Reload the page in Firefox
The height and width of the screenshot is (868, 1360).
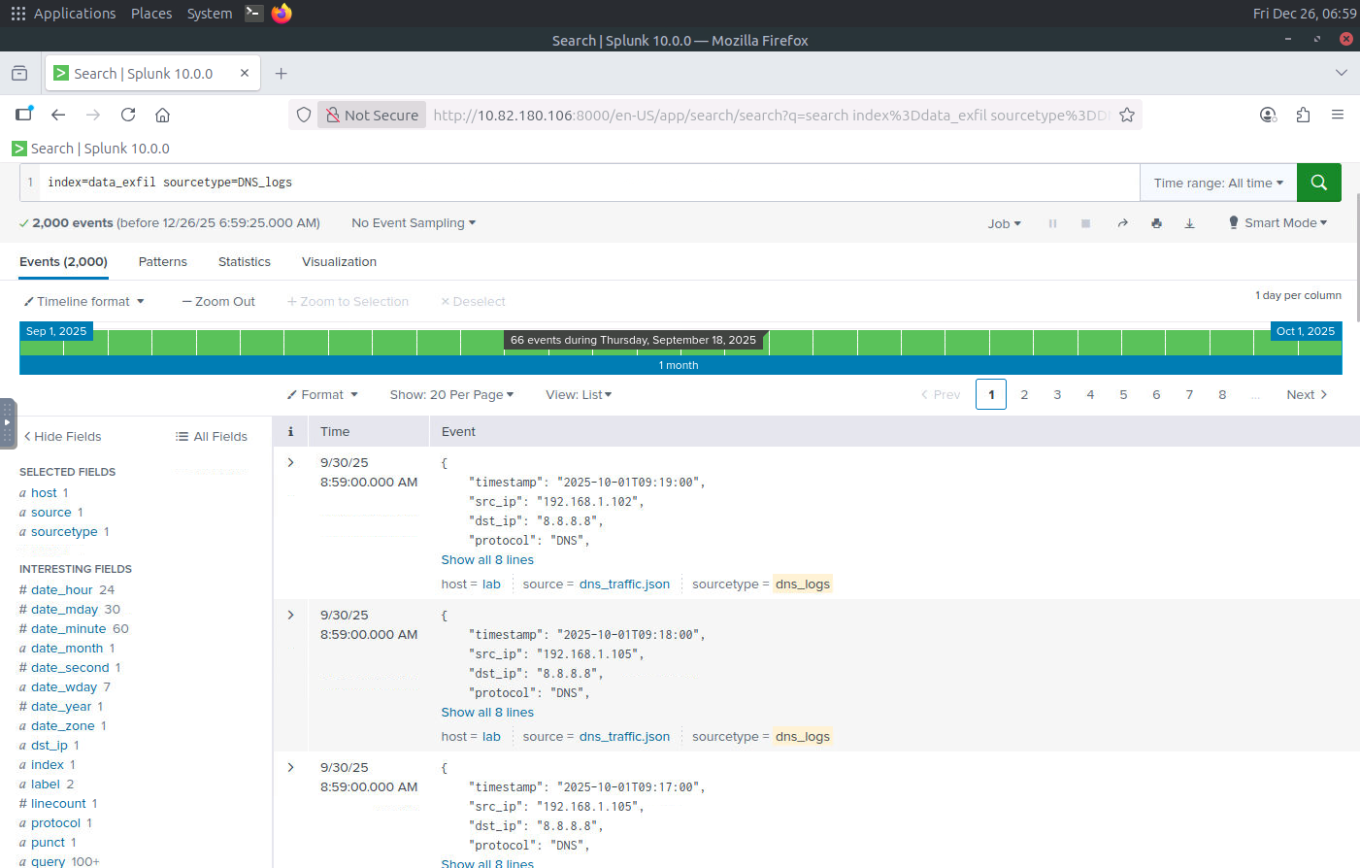click(x=128, y=115)
